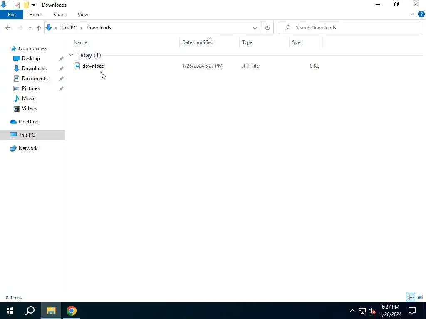Open Google Chrome from the taskbar
The image size is (426, 319).
tap(72, 311)
